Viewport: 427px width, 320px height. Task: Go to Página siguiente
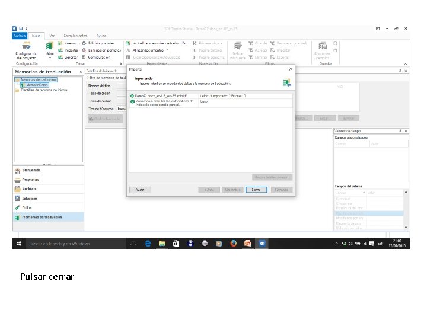[x=209, y=57]
